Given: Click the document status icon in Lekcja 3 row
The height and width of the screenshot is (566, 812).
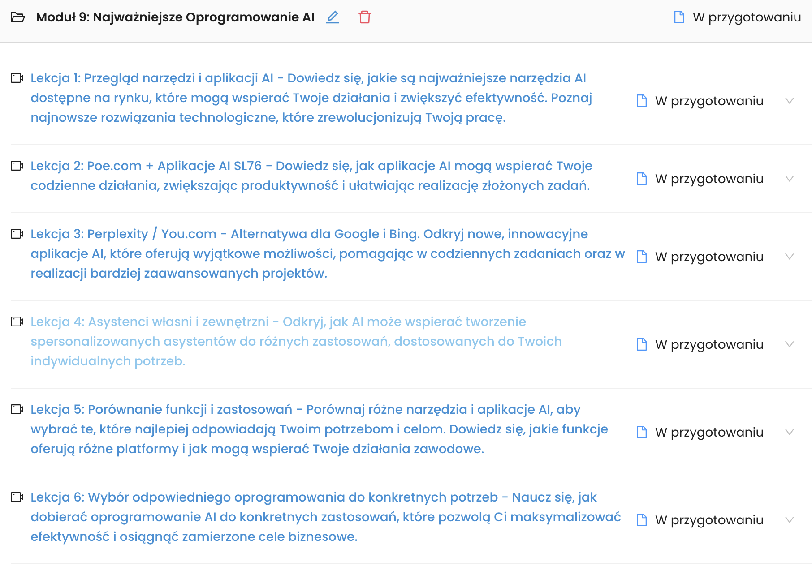Looking at the screenshot, I should 642,257.
